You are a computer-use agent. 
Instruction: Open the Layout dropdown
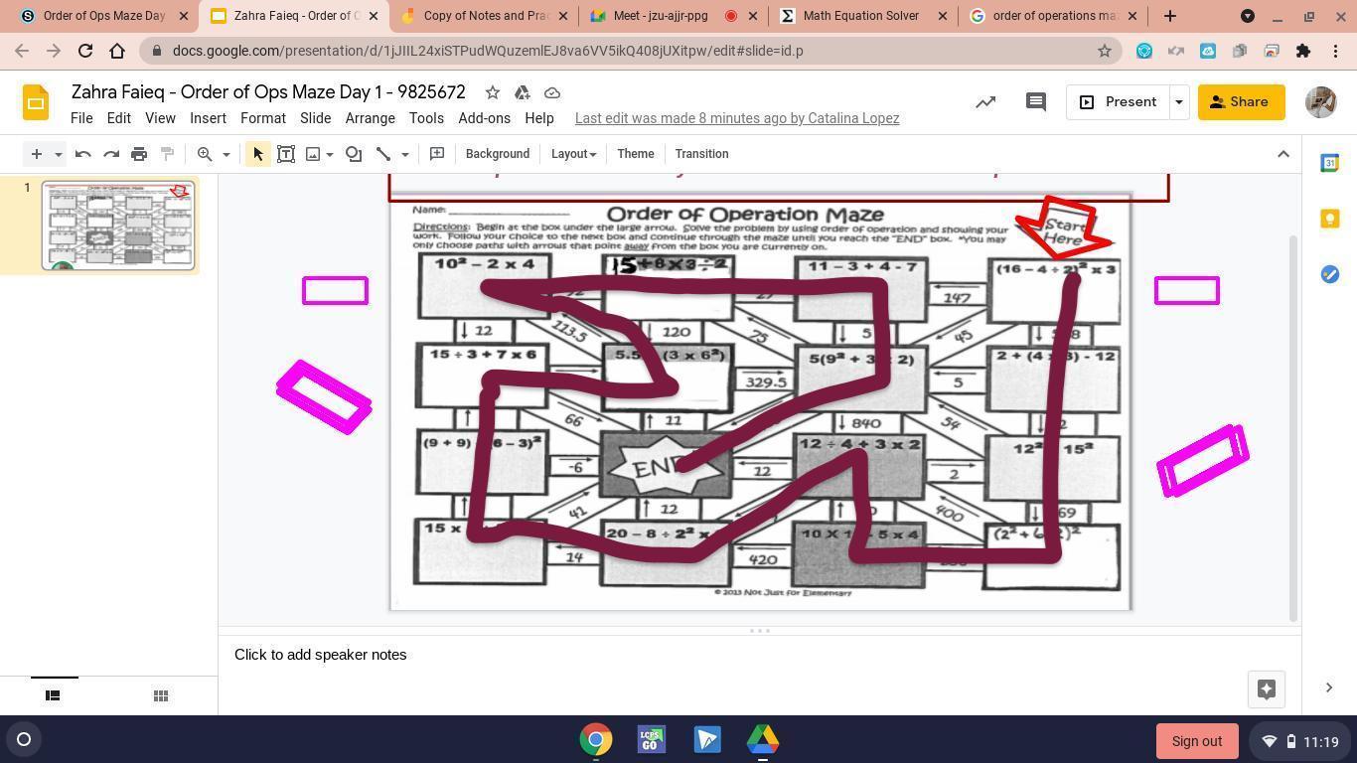coord(573,154)
